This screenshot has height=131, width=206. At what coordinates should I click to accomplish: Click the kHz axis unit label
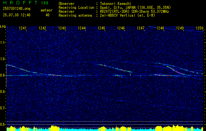tap(3, 27)
